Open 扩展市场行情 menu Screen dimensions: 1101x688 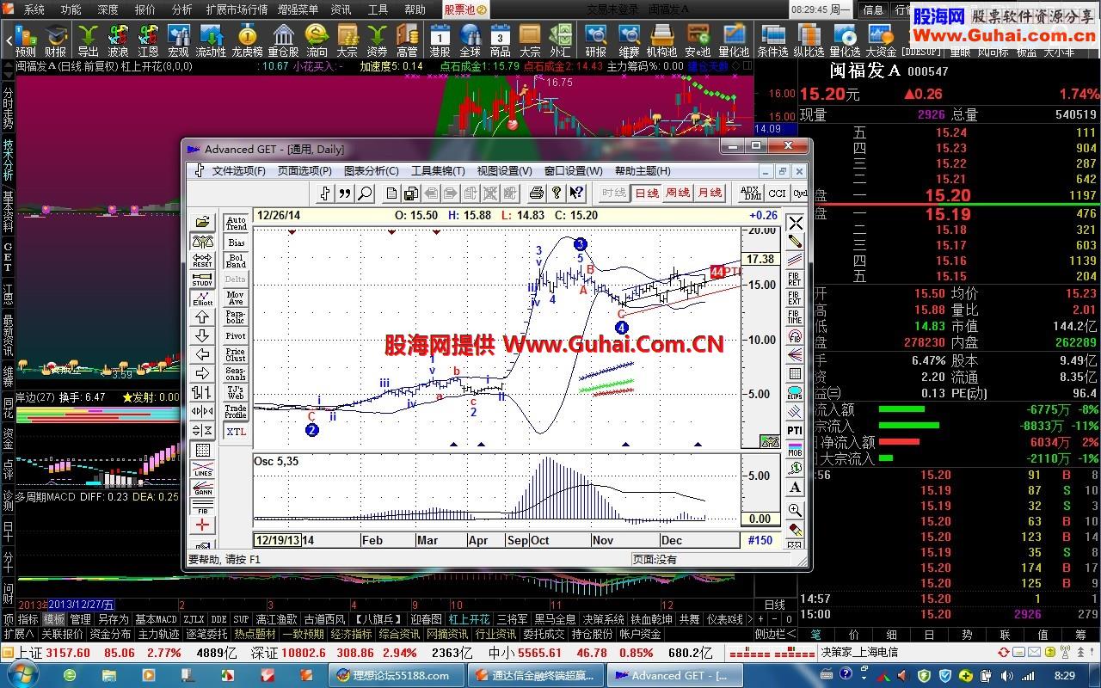(237, 9)
